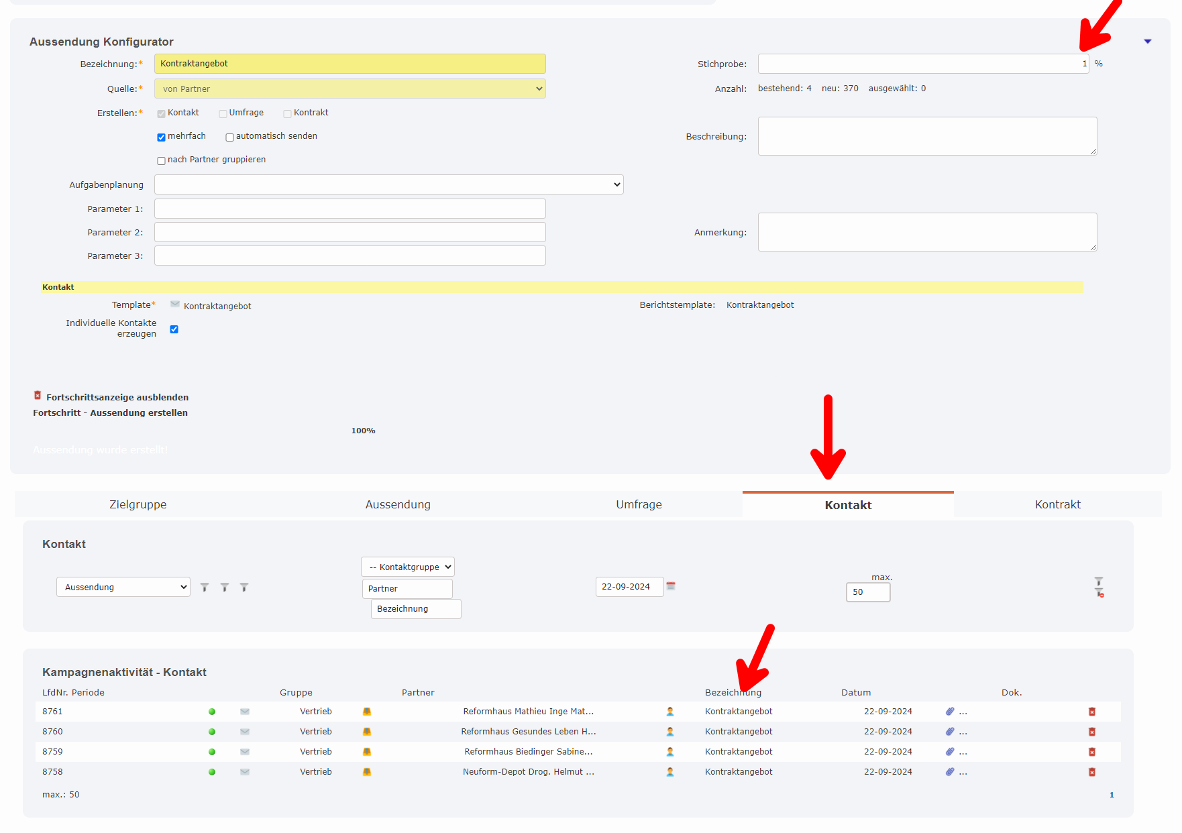The image size is (1182, 833).
Task: Click Fortschrittsanzeige ausblenden
Action: point(117,396)
